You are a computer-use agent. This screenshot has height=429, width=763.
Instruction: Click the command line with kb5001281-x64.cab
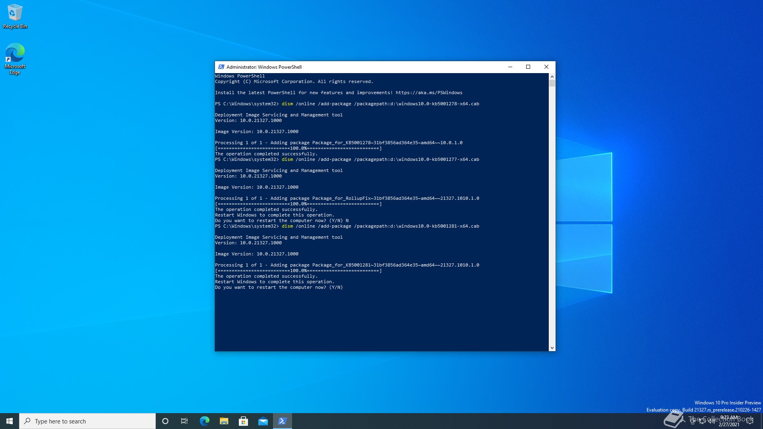[x=347, y=226]
